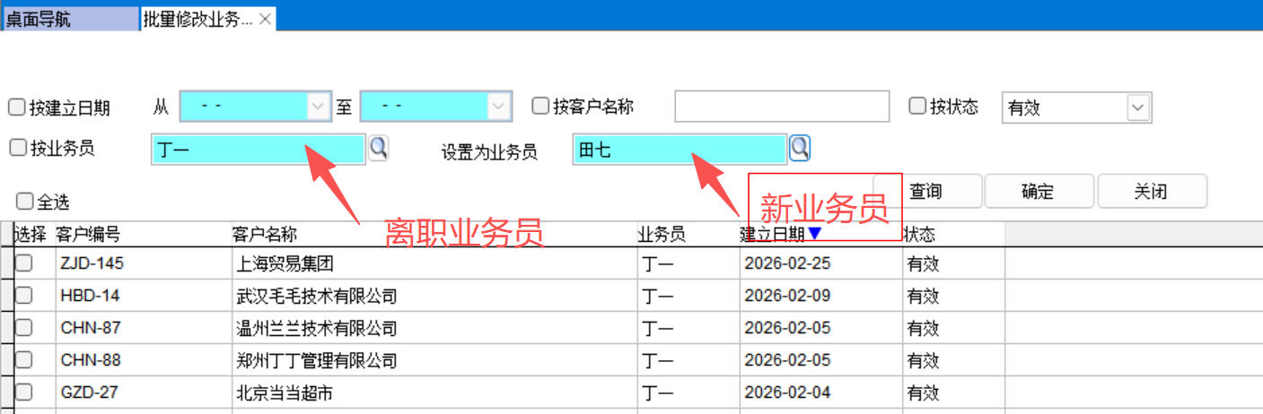Screen dimensions: 1263x414
Task: Enable the 按状态 filter checkbox
Action: click(917, 107)
